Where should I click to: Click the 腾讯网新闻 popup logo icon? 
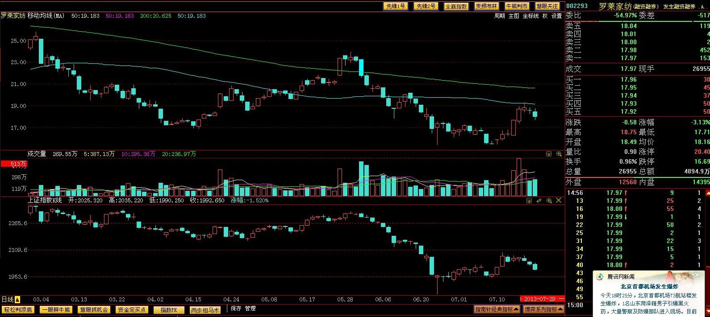tap(601, 276)
